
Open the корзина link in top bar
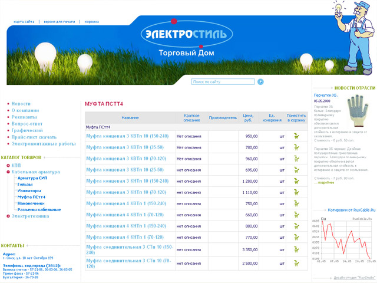(91, 22)
